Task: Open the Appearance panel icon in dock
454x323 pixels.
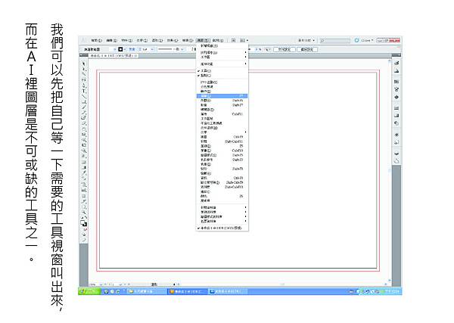Action: tap(396, 135)
